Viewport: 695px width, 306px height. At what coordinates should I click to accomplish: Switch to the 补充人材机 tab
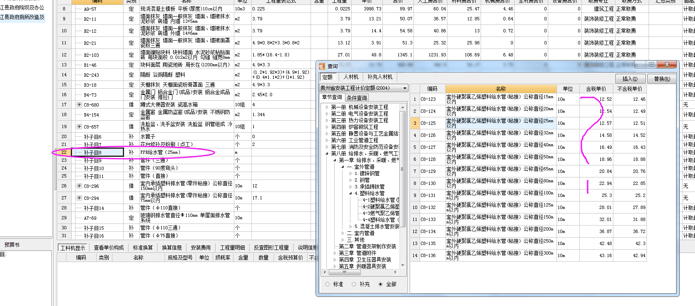tap(379, 77)
